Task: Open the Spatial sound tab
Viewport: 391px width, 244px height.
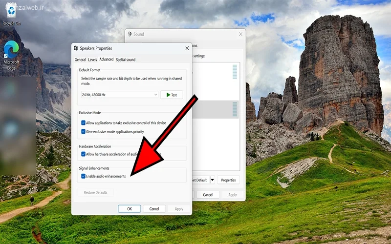Action: (126, 60)
